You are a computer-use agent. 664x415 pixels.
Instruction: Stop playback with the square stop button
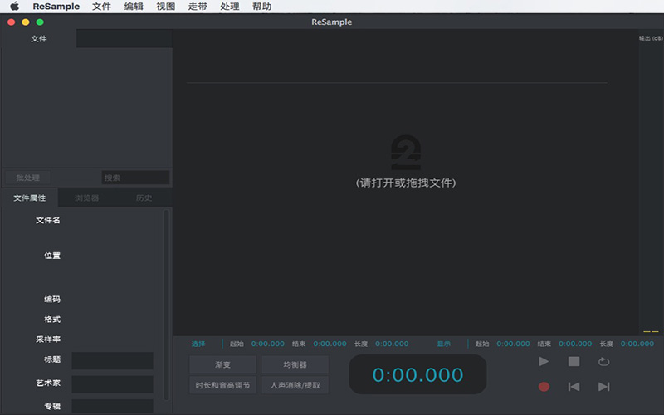pyautogui.click(x=574, y=361)
